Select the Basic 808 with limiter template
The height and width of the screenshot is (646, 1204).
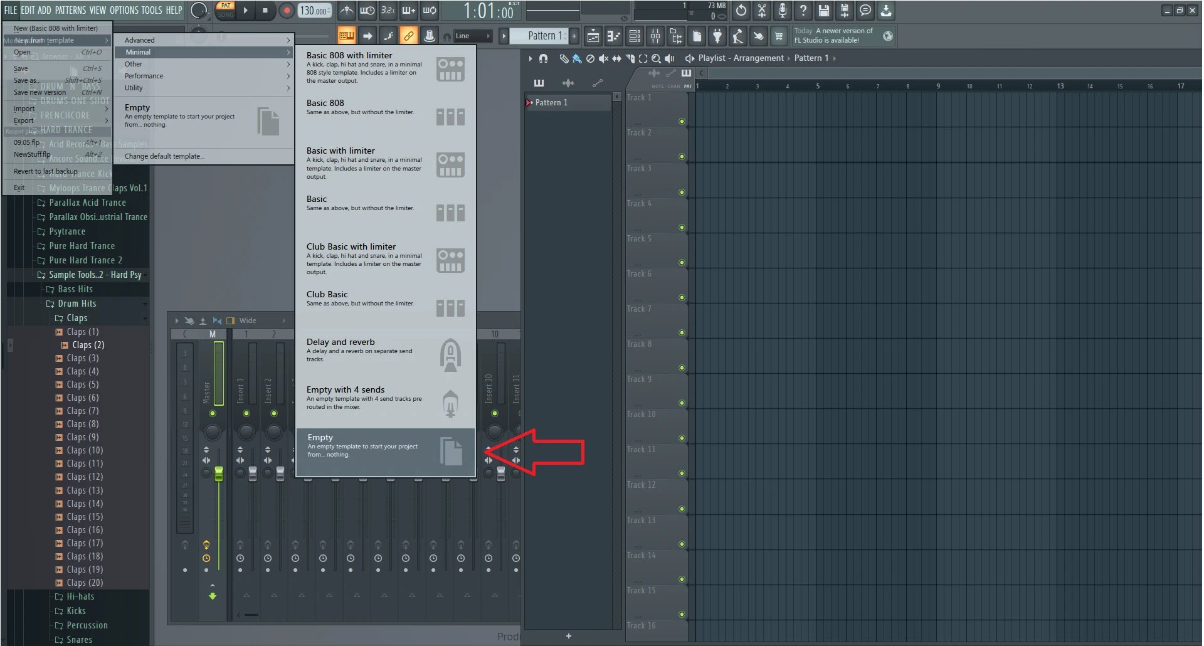[386, 69]
